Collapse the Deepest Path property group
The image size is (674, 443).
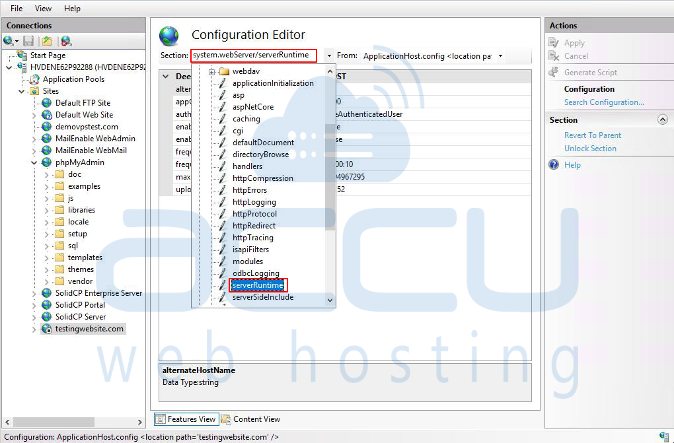166,77
